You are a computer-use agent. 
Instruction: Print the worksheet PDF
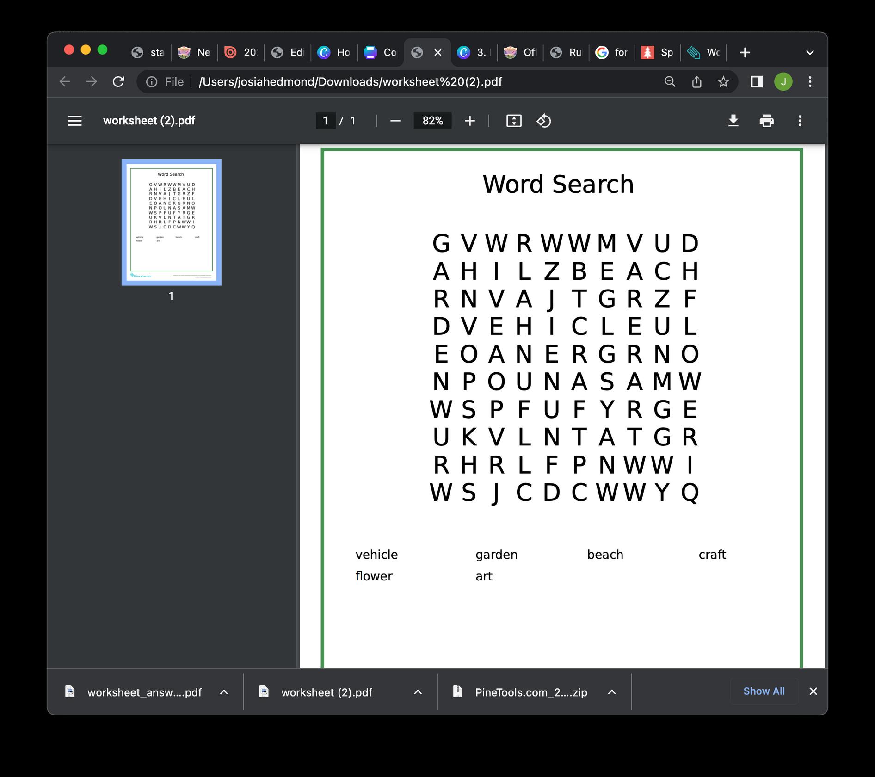767,121
